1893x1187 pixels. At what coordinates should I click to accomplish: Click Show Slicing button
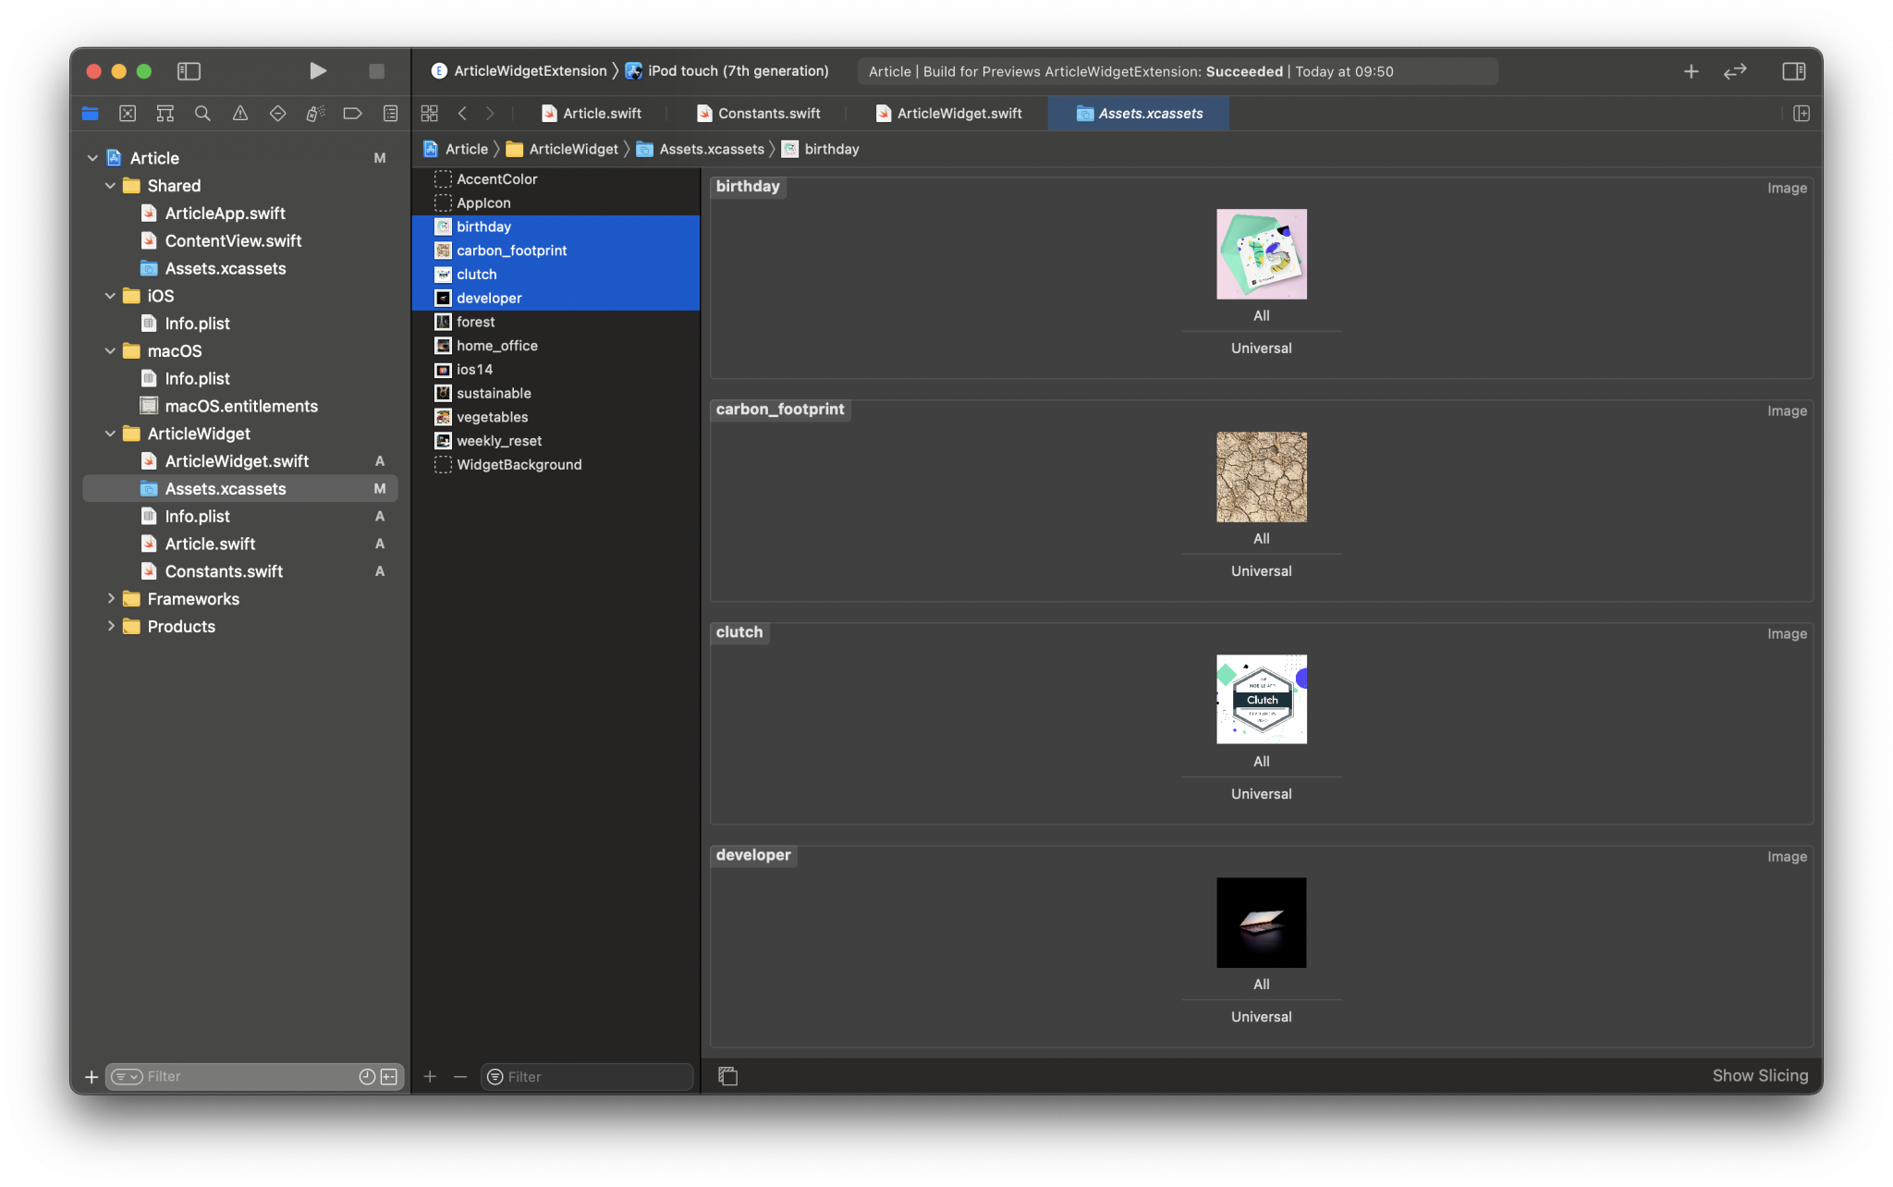[x=1759, y=1075]
